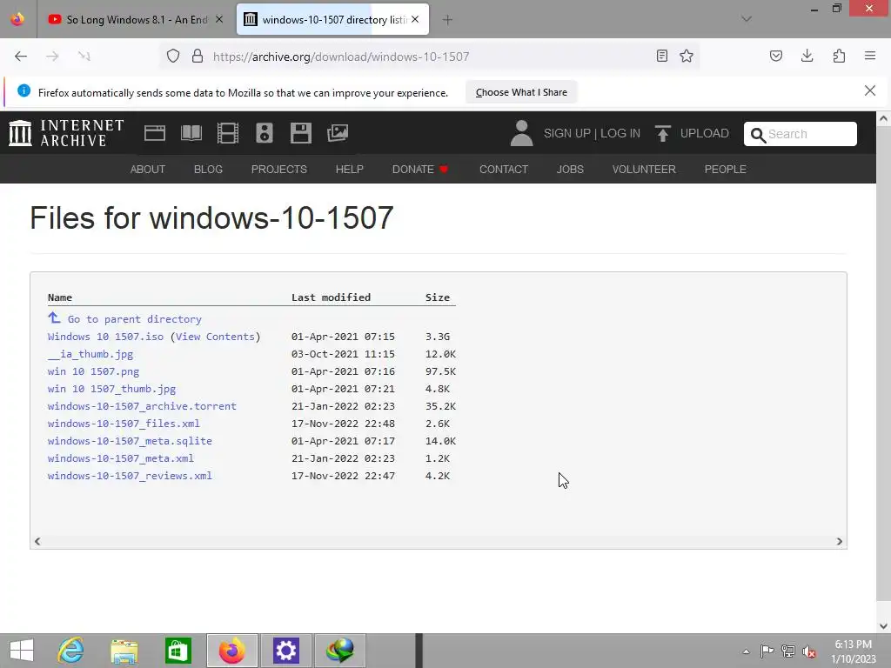Save page to Pocket
Viewport: 891px width, 668px height.
776,56
